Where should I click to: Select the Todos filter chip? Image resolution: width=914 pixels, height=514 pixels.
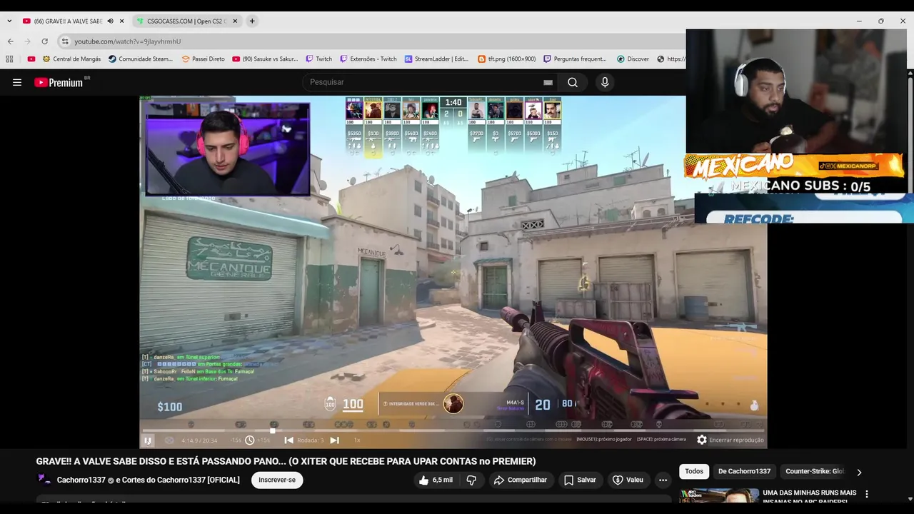(x=694, y=471)
